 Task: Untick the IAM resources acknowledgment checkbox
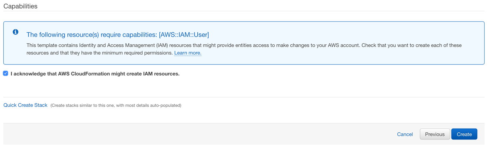5,73
